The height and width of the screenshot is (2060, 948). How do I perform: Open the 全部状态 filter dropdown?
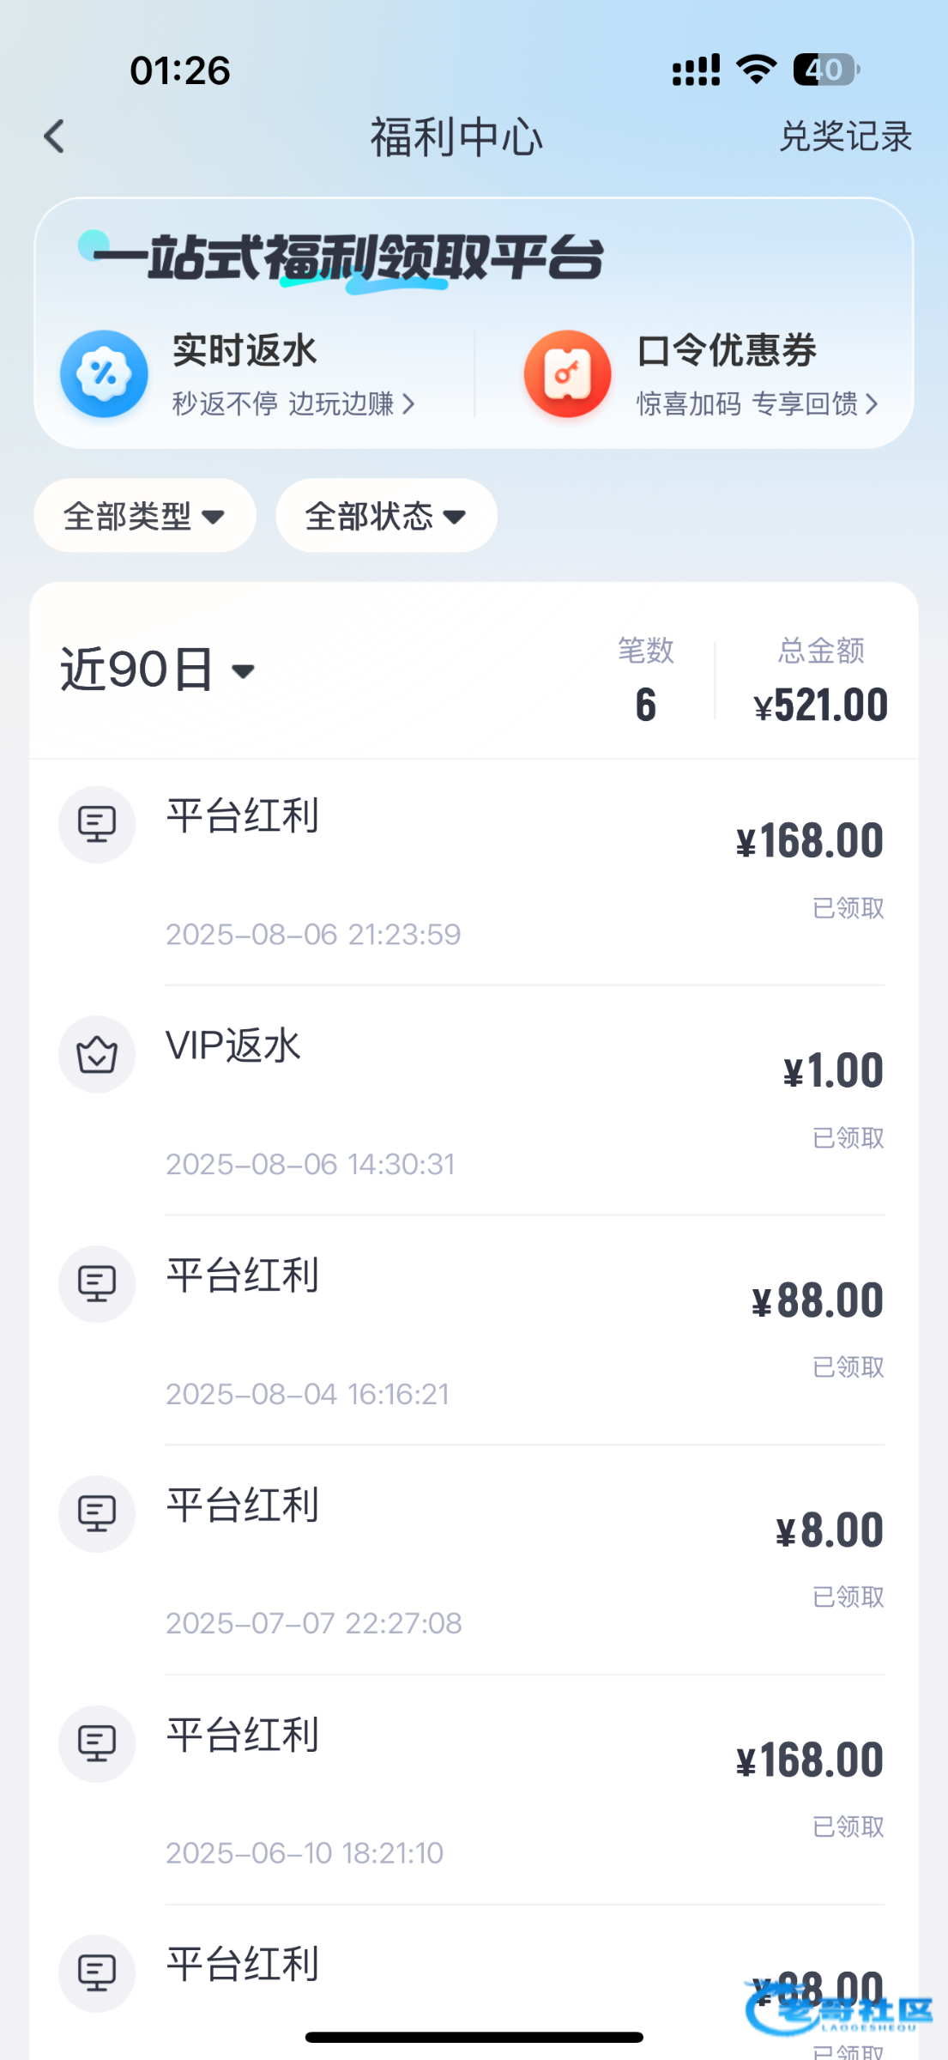(x=386, y=516)
